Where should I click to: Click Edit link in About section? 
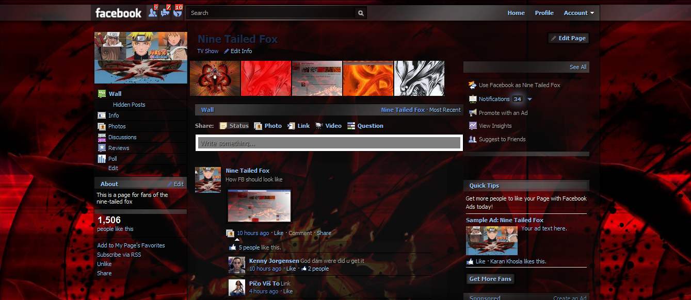click(x=179, y=184)
